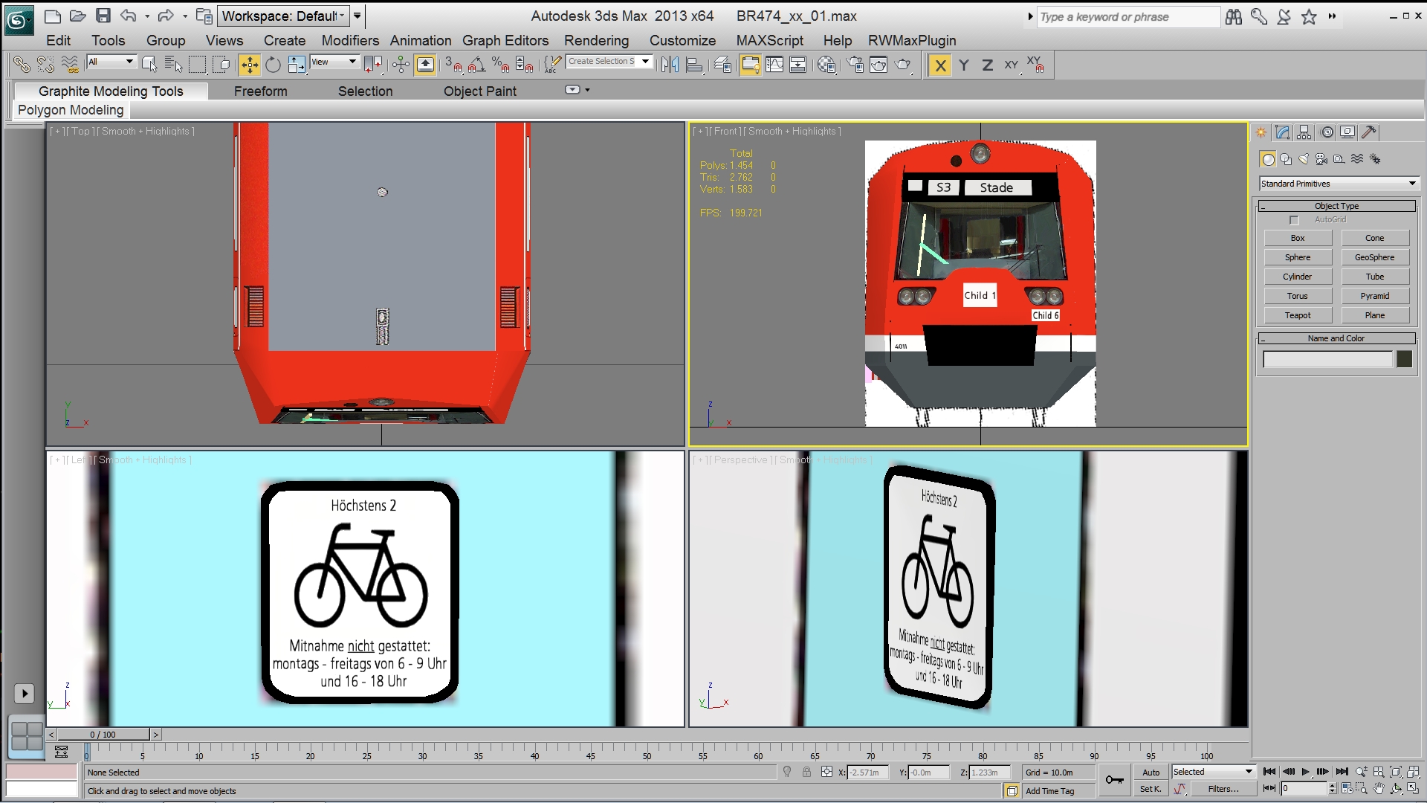Click the Teapot primitive button
Screen dimensions: 1427x803
point(1298,315)
